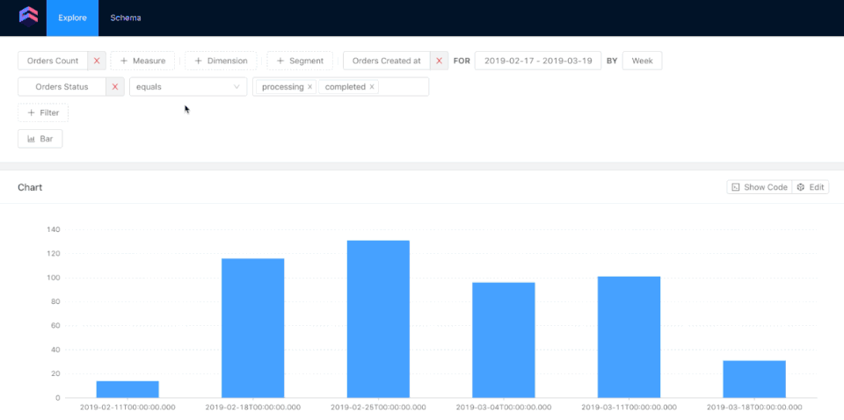Open the Schema tab

point(126,18)
